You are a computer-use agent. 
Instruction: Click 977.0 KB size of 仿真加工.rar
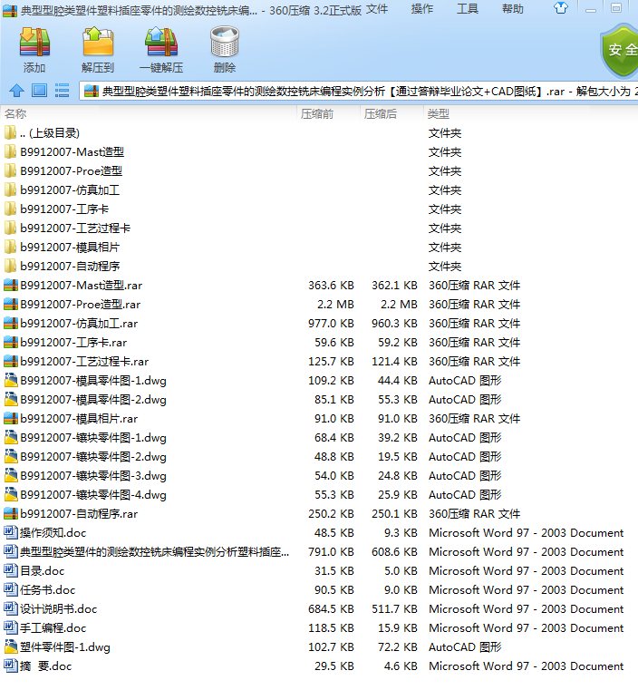[x=331, y=324]
